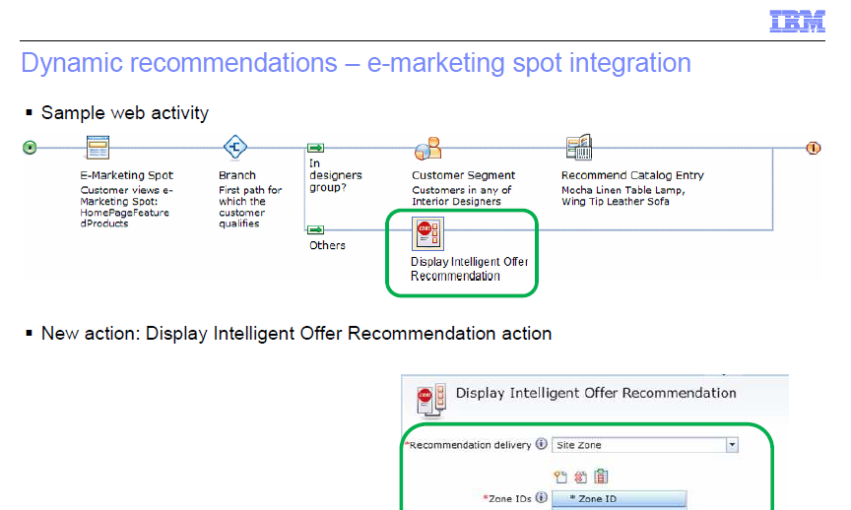Click the delete zone ID toolbar icon

point(581,477)
